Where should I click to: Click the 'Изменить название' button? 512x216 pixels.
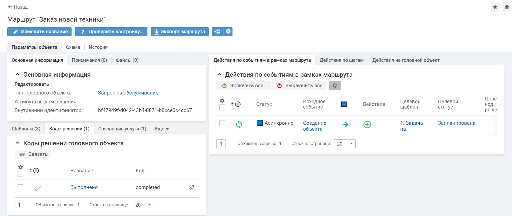39,32
